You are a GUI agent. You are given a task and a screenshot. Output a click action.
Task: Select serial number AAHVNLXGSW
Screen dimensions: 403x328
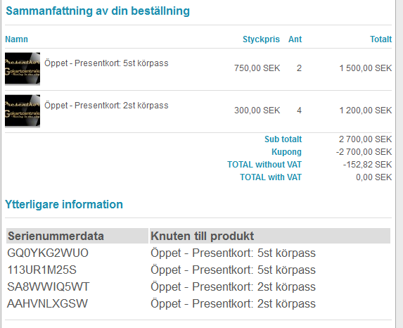[x=48, y=303]
